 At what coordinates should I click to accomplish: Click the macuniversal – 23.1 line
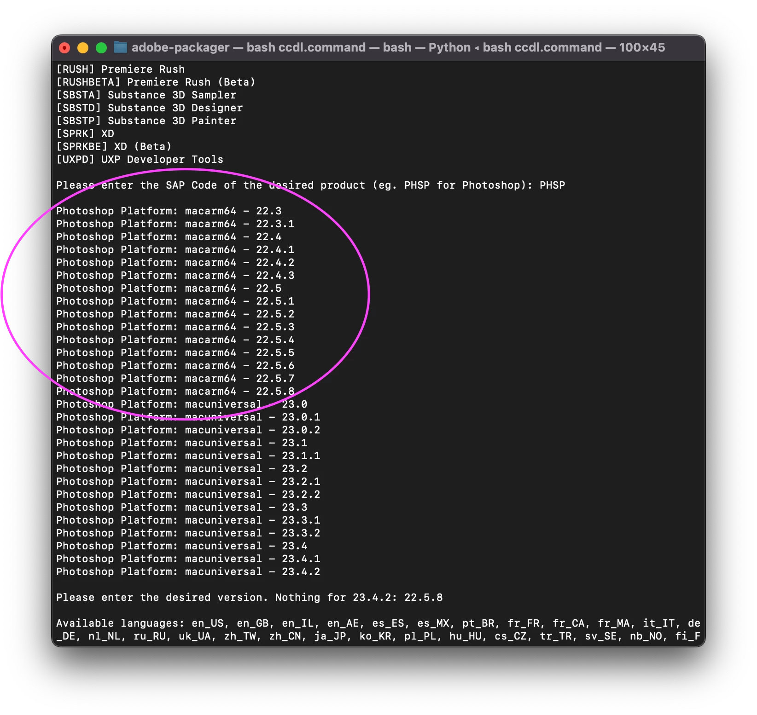pyautogui.click(x=182, y=443)
